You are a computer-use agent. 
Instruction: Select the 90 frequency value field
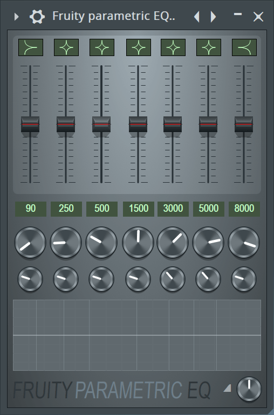coord(31,209)
